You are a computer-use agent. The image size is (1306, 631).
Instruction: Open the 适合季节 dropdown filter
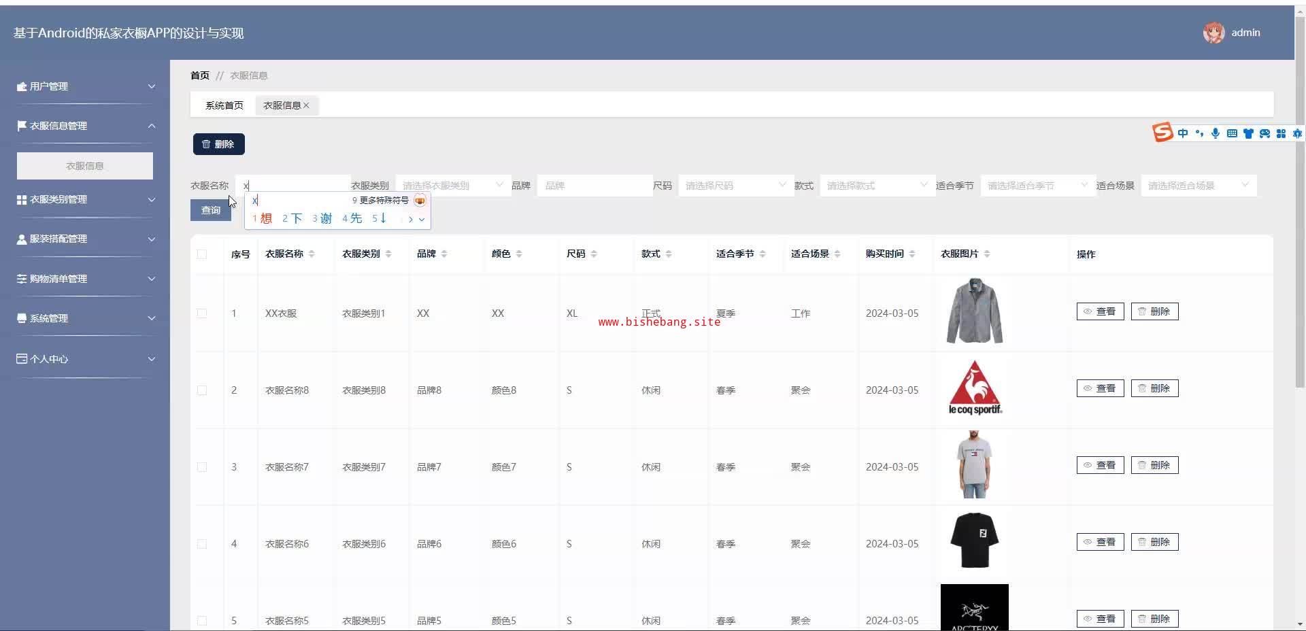click(x=1038, y=185)
